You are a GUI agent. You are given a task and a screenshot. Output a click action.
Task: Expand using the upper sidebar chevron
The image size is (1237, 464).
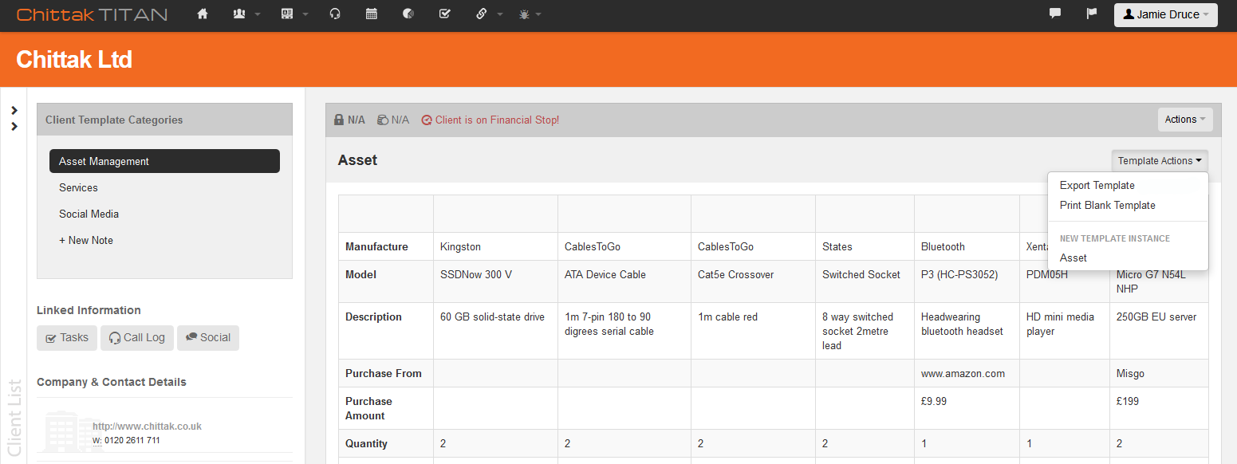[x=14, y=111]
